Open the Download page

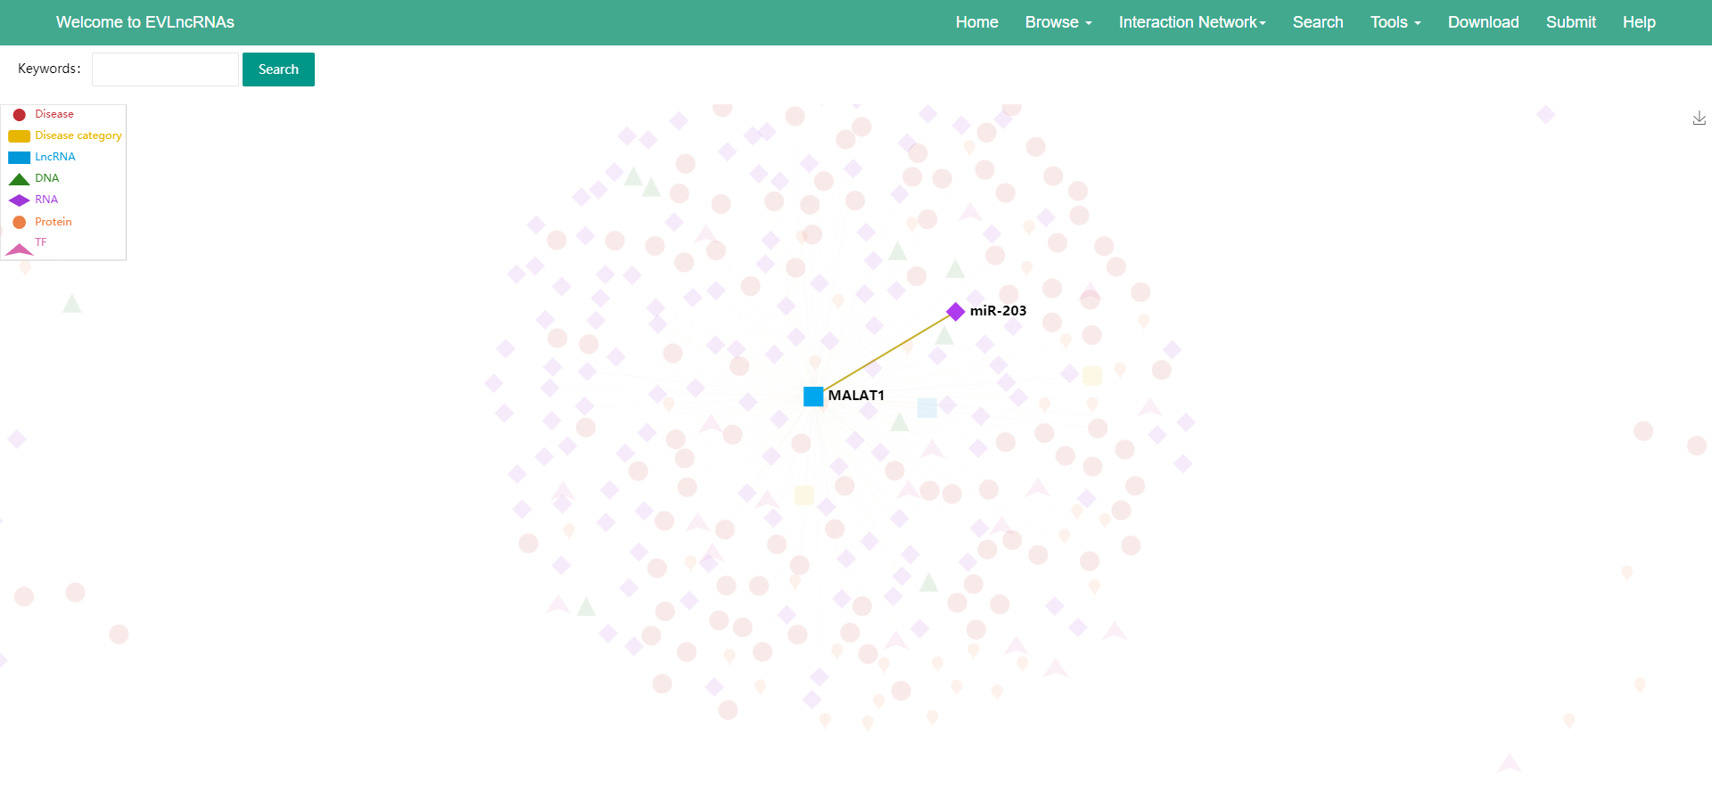click(x=1483, y=22)
